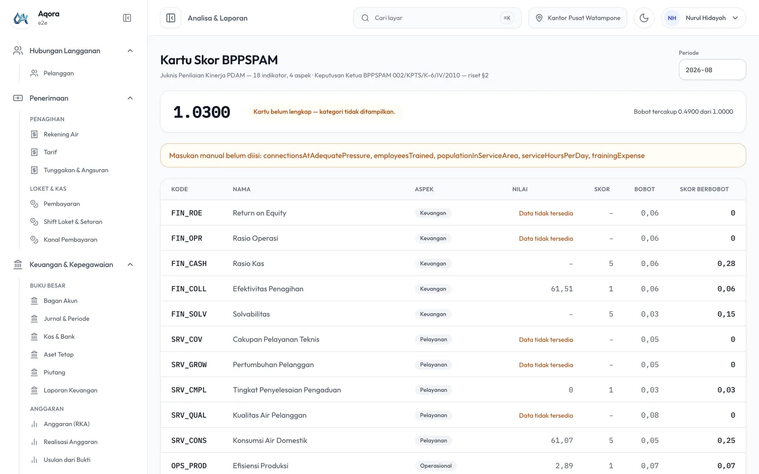Click the FIN_COLL code cell

189,289
